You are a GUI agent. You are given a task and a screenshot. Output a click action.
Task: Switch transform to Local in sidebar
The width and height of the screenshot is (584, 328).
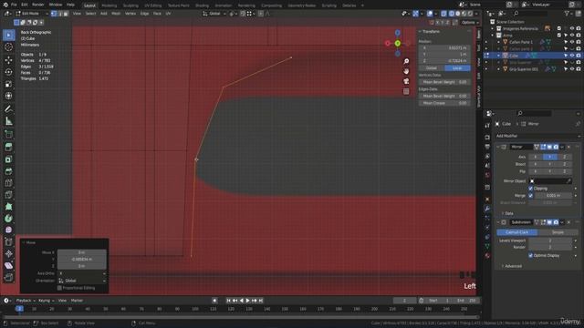tap(457, 68)
